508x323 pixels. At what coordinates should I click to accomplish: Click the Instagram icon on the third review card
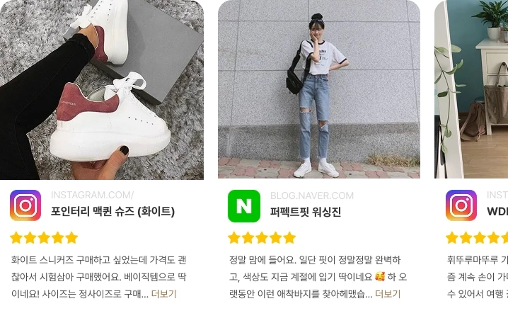(461, 205)
